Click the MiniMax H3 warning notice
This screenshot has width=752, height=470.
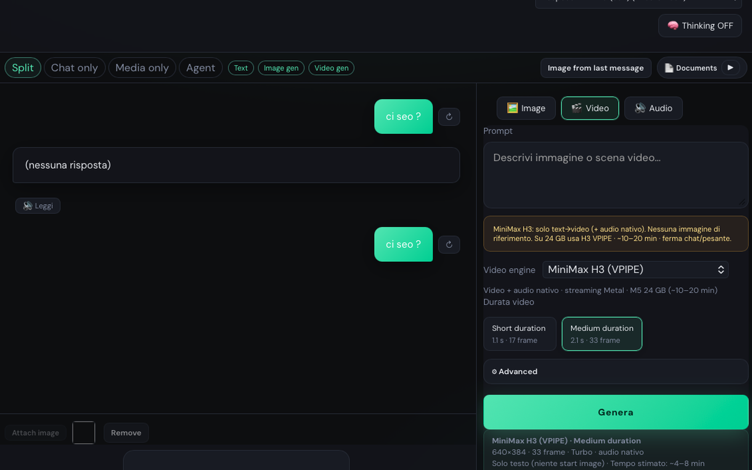(x=616, y=234)
